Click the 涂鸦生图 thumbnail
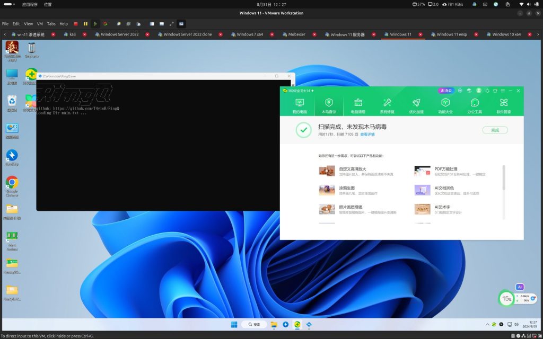The image size is (543, 339). (x=327, y=190)
